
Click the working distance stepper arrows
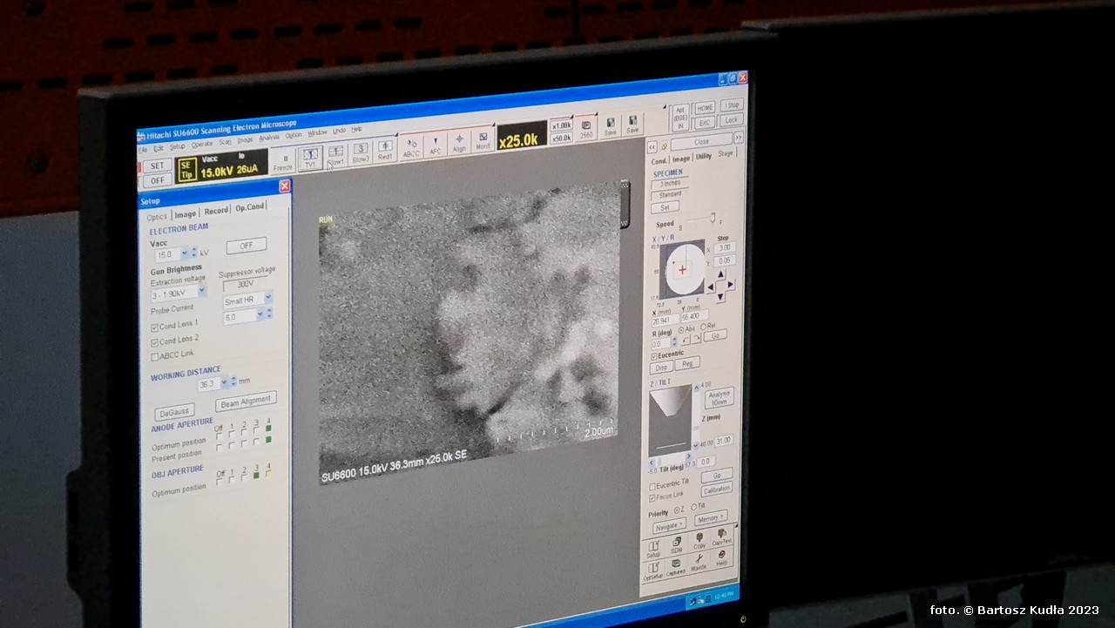click(x=233, y=381)
